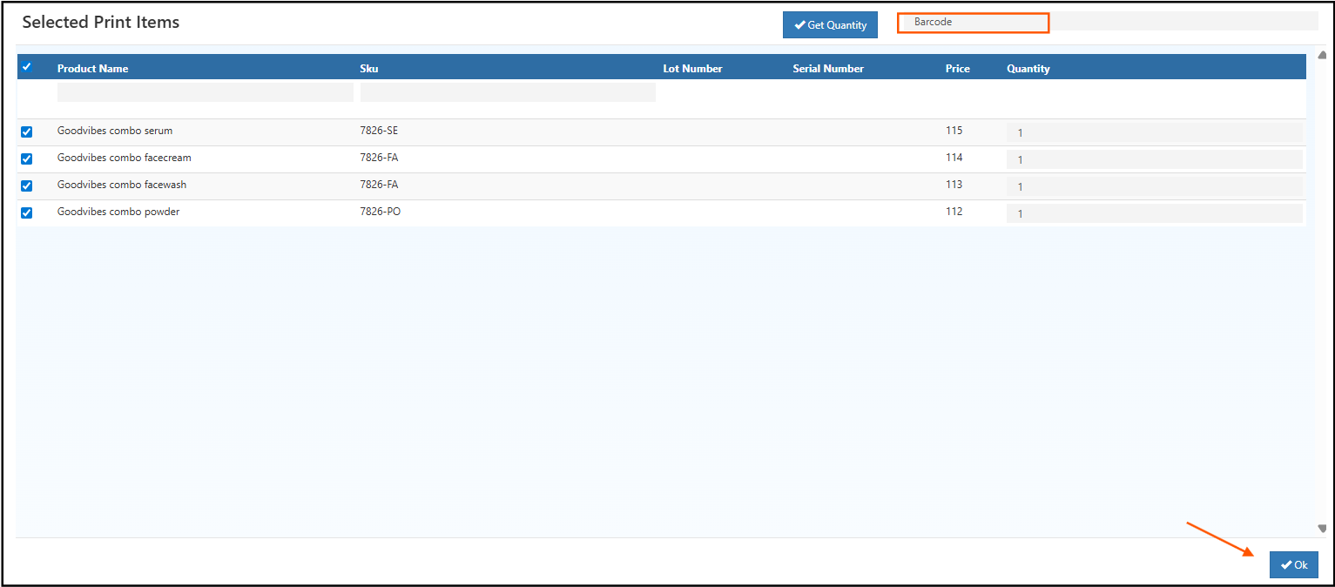Uncheck the Goodvibes combo powder checkbox
This screenshot has height=587, width=1335.
tap(26, 213)
